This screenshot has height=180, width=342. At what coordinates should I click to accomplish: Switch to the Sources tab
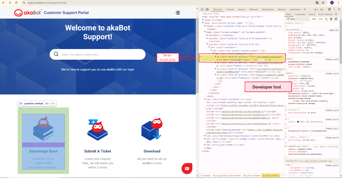coord(242,9)
